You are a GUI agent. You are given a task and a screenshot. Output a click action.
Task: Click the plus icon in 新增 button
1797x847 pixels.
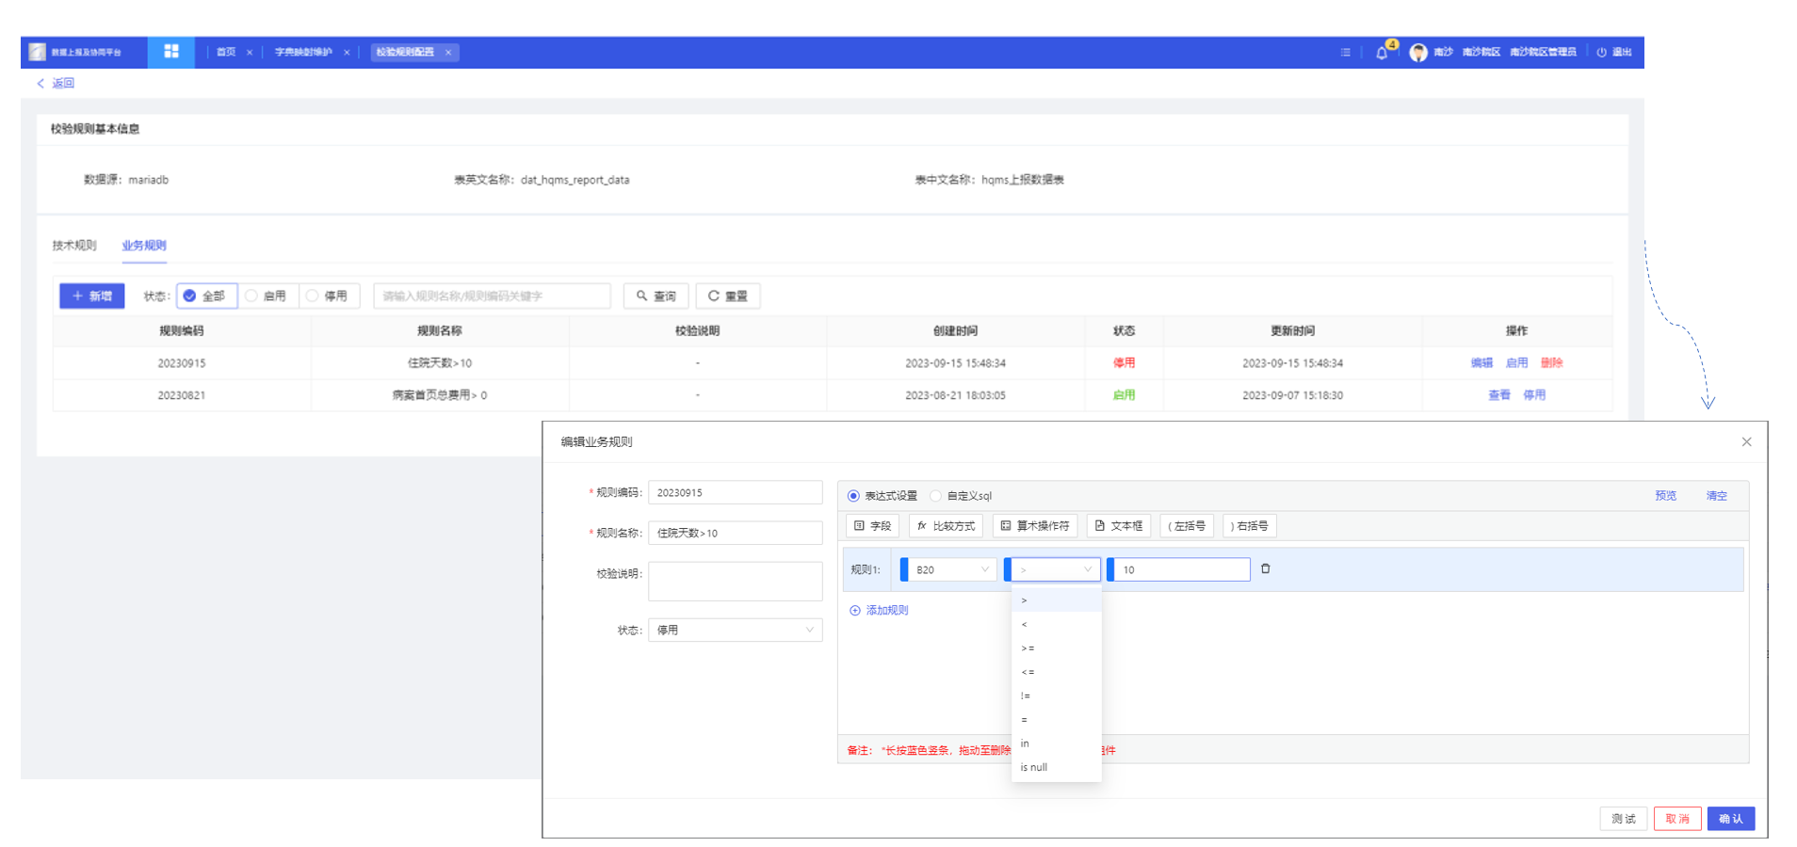[x=78, y=296]
